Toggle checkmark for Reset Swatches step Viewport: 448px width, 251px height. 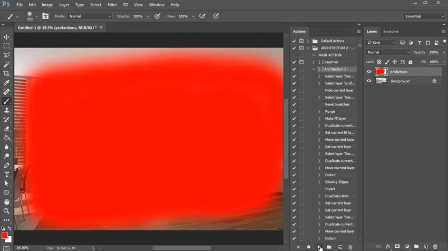click(294, 104)
